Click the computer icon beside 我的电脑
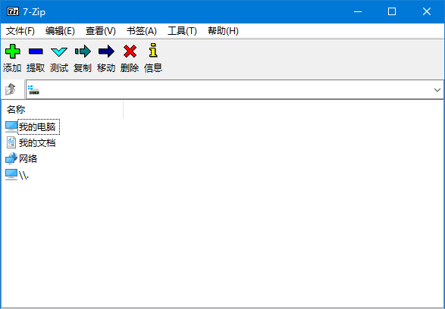Viewport: 445px width, 309px height. pyautogui.click(x=11, y=126)
